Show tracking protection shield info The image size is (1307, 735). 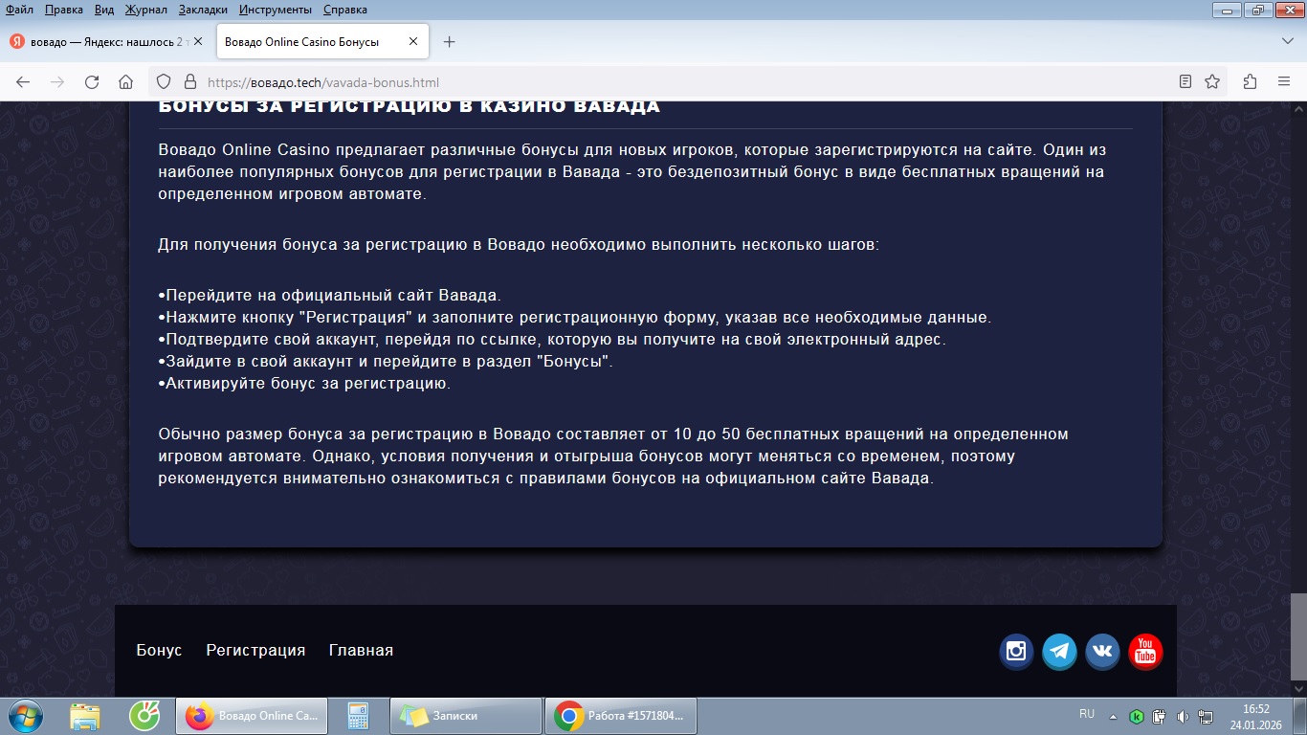click(x=164, y=82)
